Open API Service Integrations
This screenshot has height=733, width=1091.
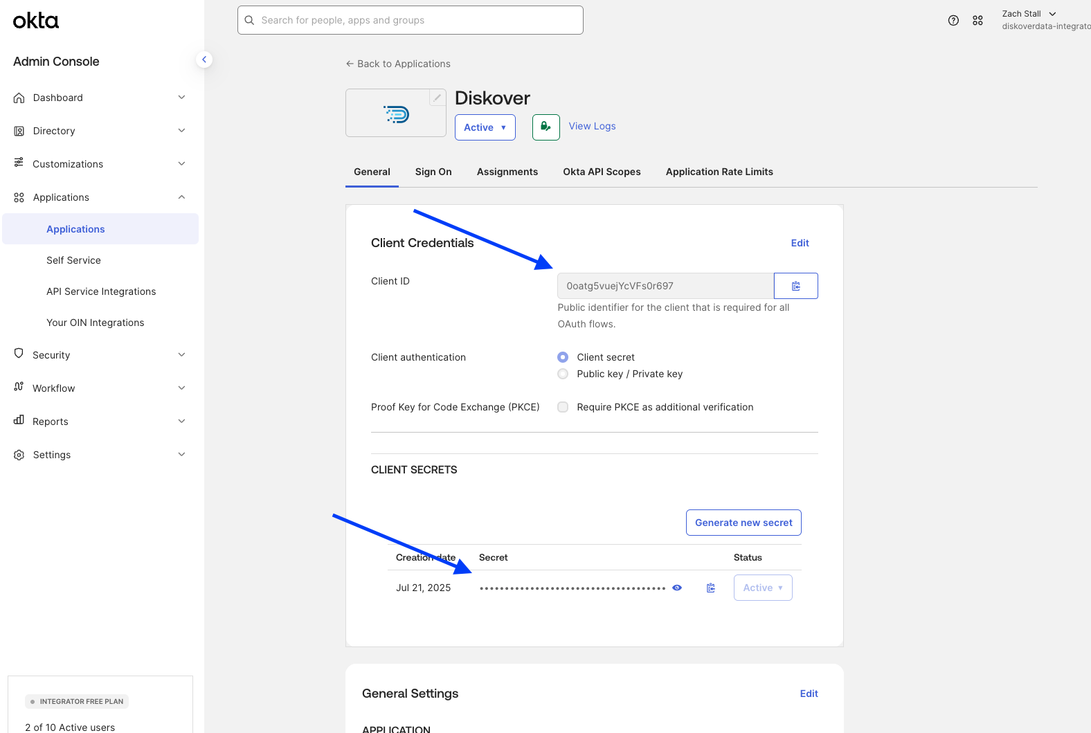101,291
